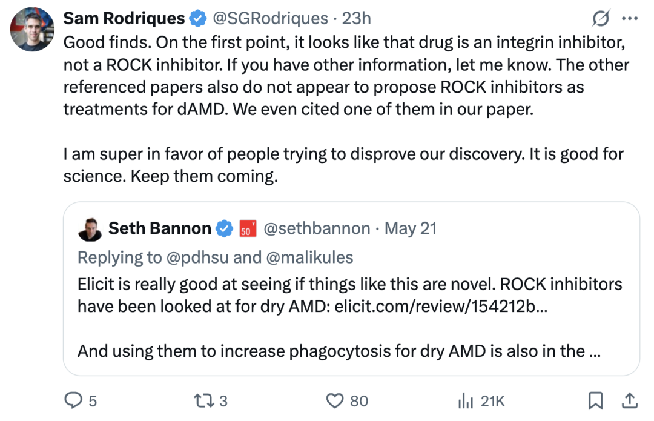Image resolution: width=654 pixels, height=421 pixels.
Task: Open Sam Rodriques's profile picture
Action: pos(33,28)
